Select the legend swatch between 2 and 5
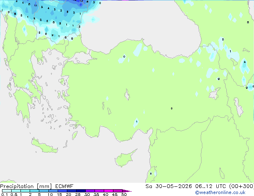The height and width of the screenshot is (196, 254). pos(34,191)
